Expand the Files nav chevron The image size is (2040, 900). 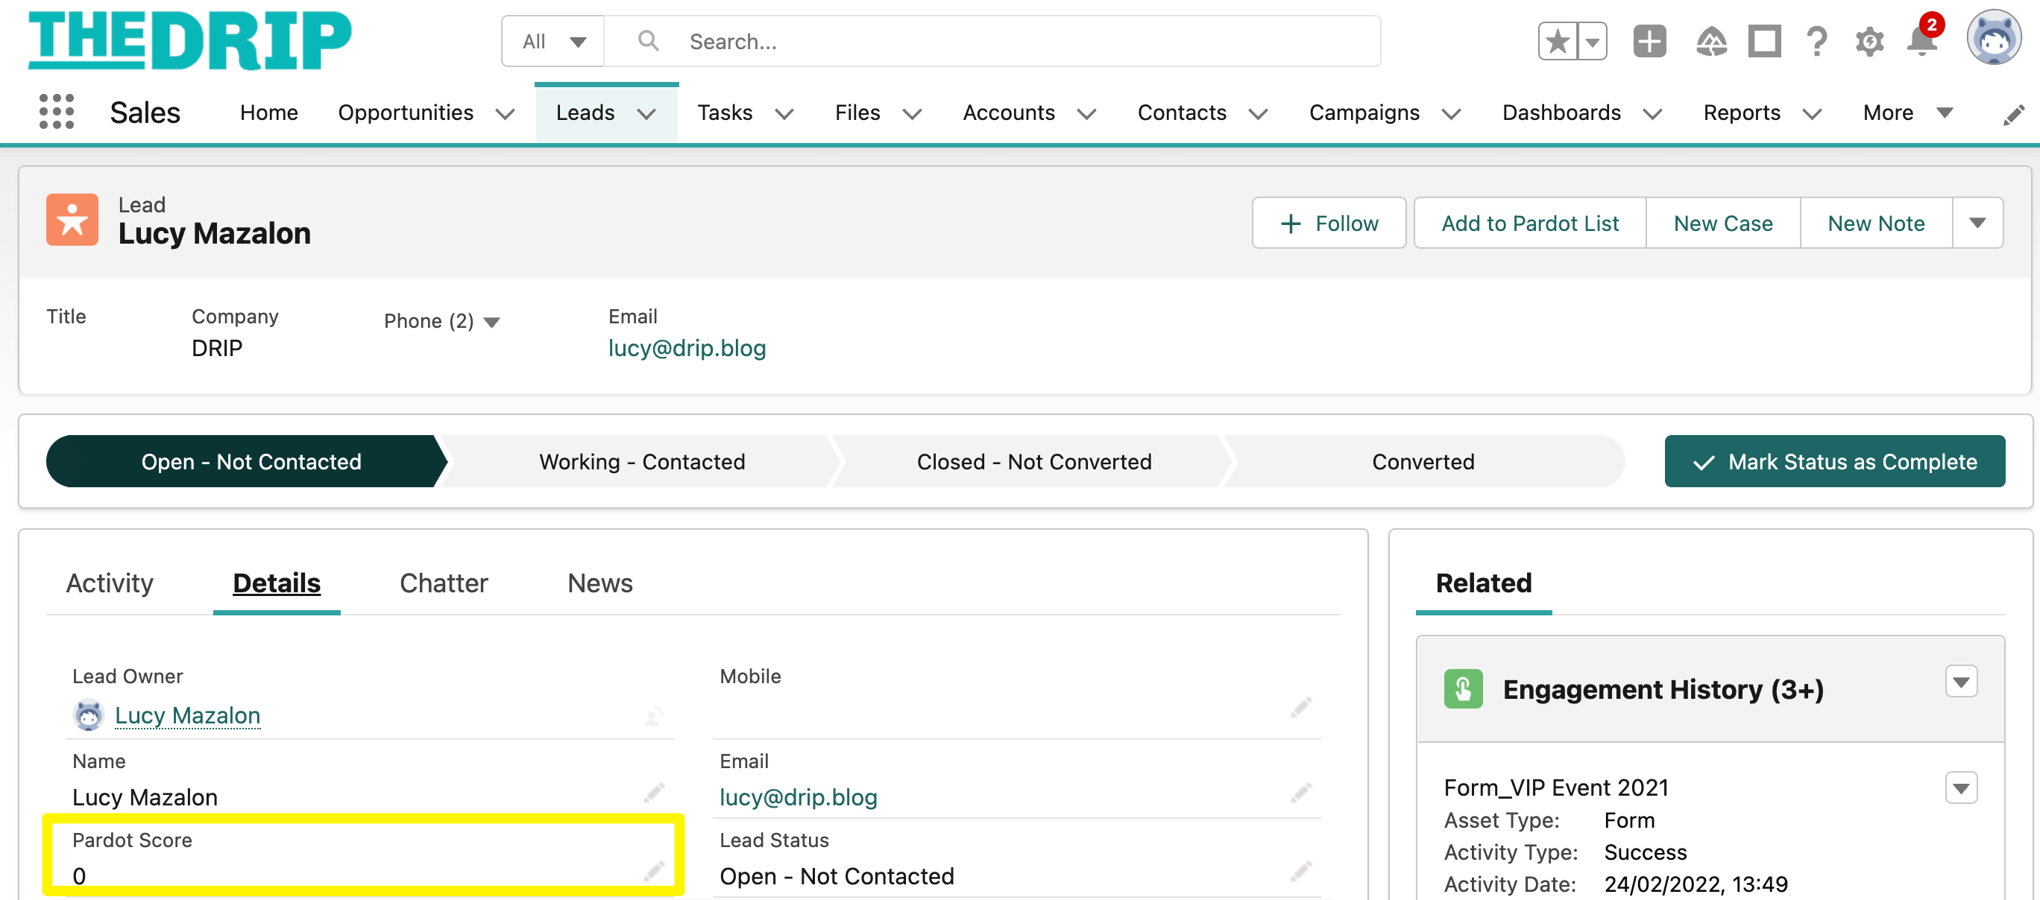(913, 114)
